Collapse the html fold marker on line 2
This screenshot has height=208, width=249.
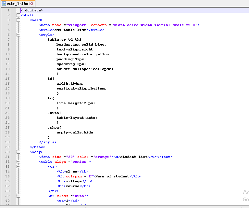18,15
